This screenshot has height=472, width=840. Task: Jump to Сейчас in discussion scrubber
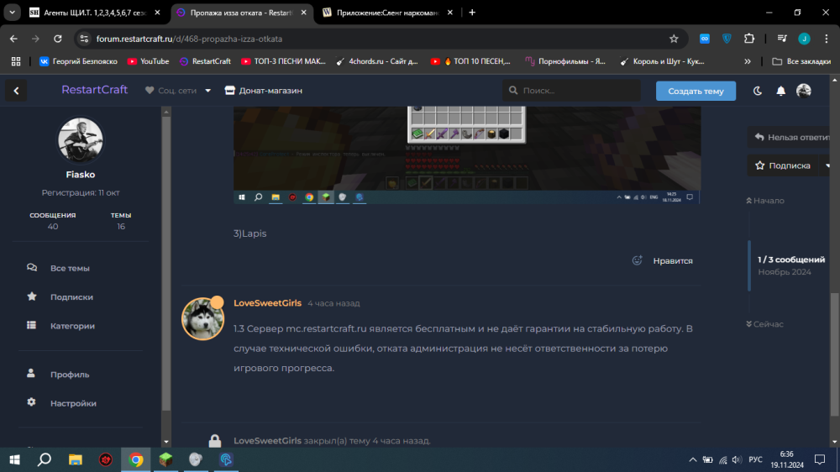pos(764,324)
